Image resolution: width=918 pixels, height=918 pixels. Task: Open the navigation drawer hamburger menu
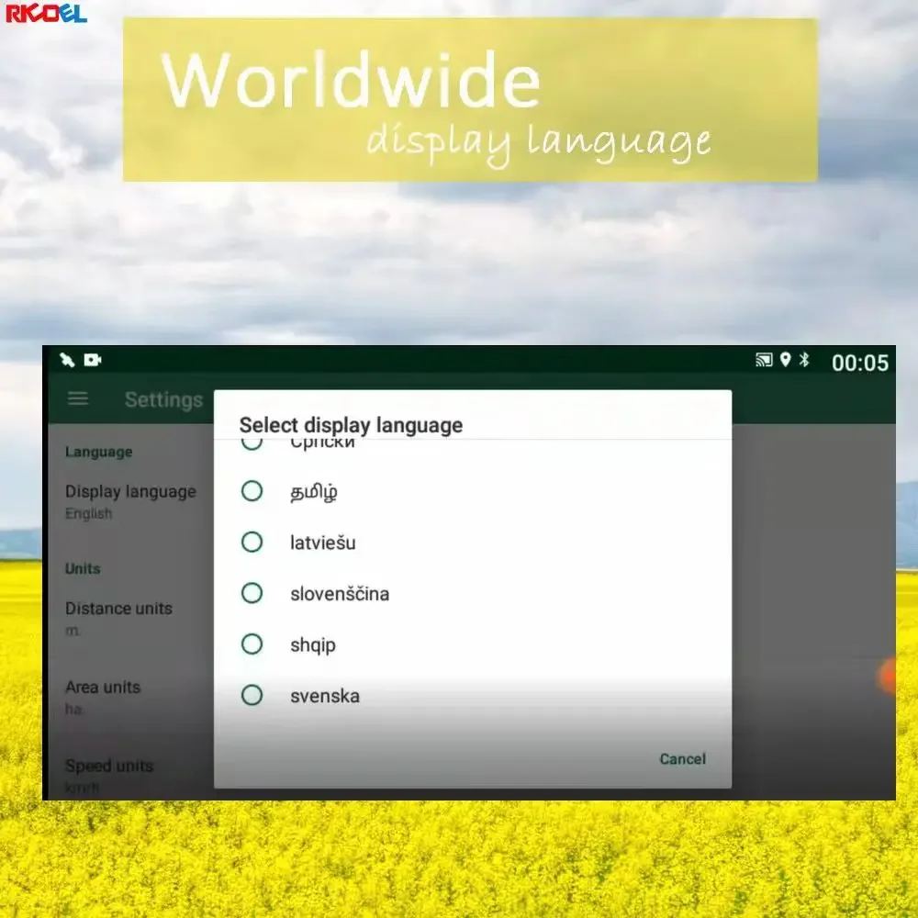tap(77, 398)
